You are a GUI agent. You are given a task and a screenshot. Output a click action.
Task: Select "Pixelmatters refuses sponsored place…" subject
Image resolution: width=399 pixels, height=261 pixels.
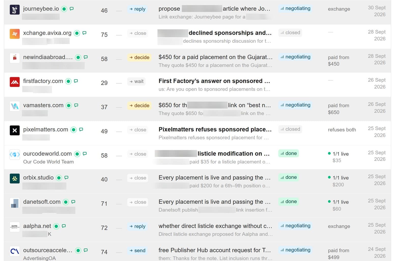point(215,129)
